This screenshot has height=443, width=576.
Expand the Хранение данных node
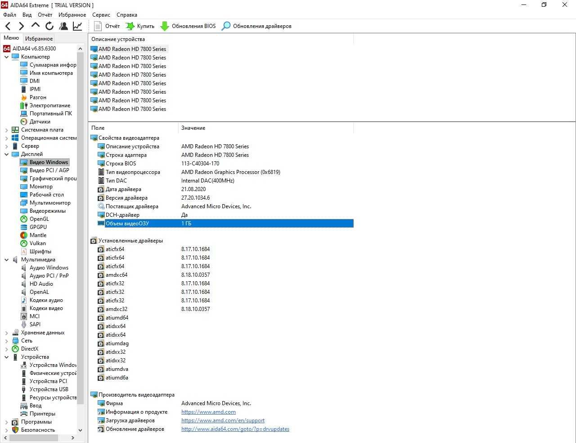click(x=7, y=333)
